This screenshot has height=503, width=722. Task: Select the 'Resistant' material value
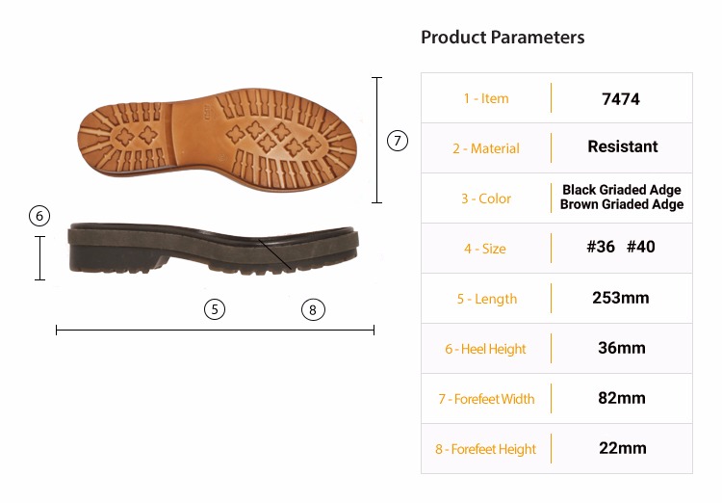click(x=623, y=146)
